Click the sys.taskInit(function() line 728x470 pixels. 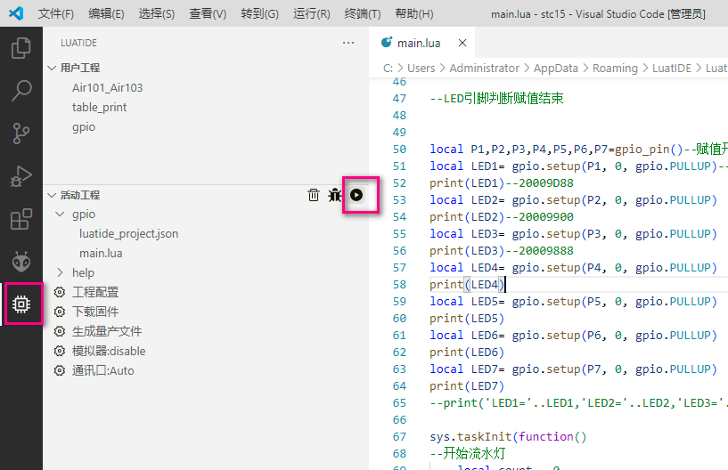click(508, 436)
